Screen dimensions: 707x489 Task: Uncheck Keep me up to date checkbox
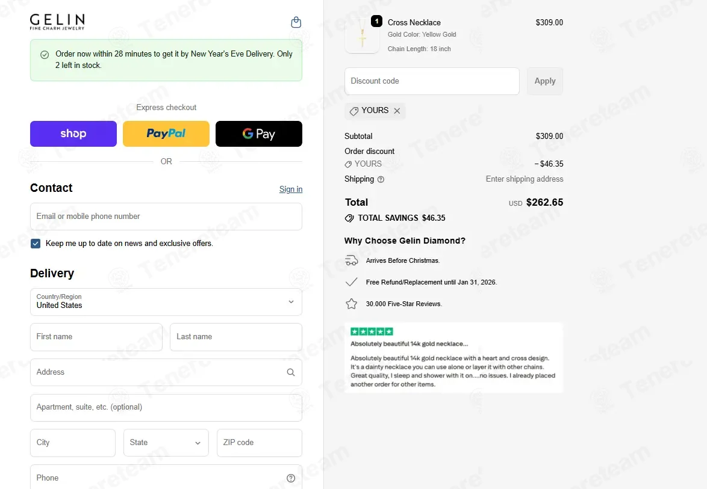pos(36,244)
